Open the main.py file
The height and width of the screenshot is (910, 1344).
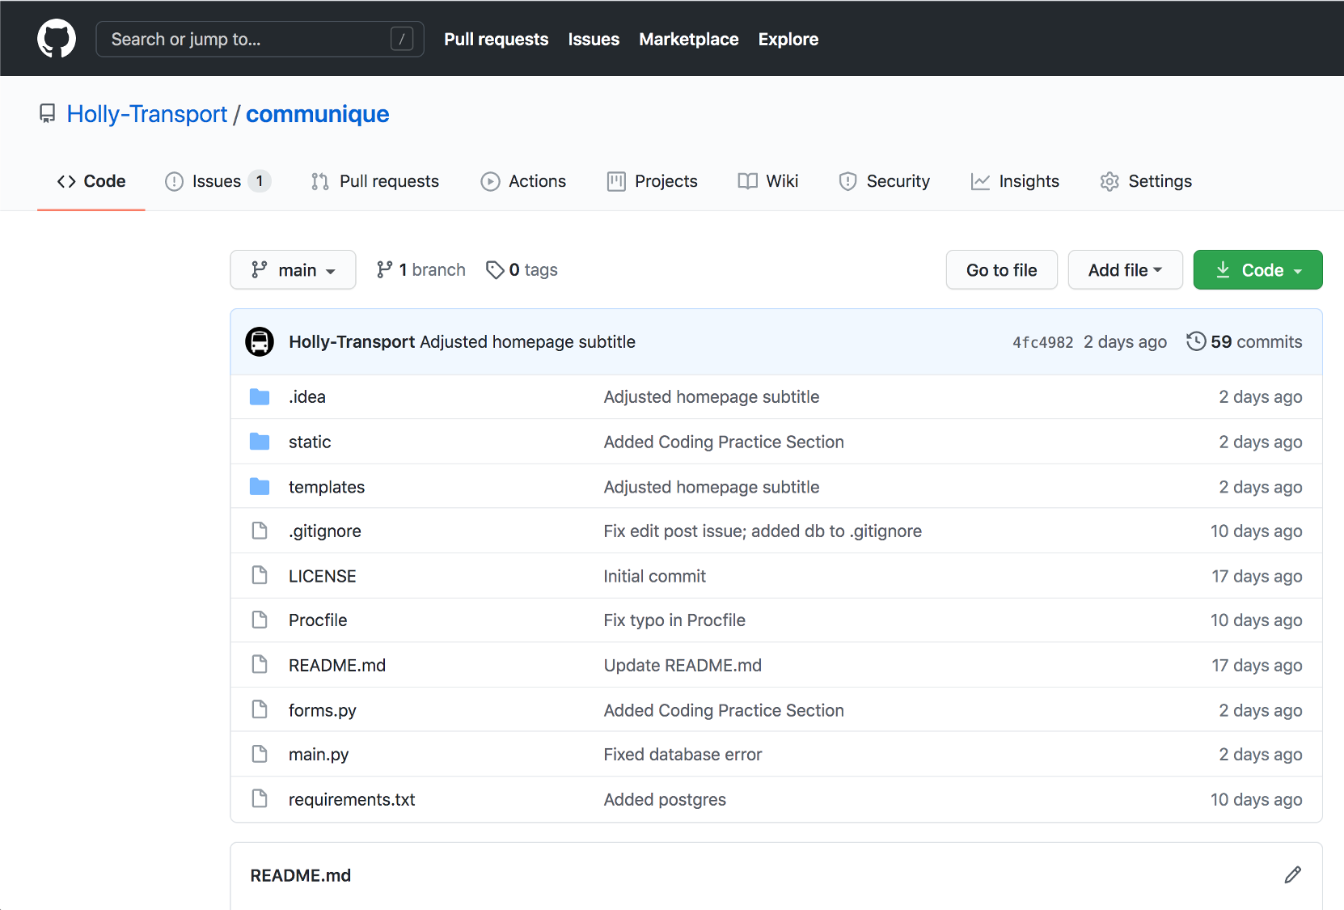[x=319, y=754]
